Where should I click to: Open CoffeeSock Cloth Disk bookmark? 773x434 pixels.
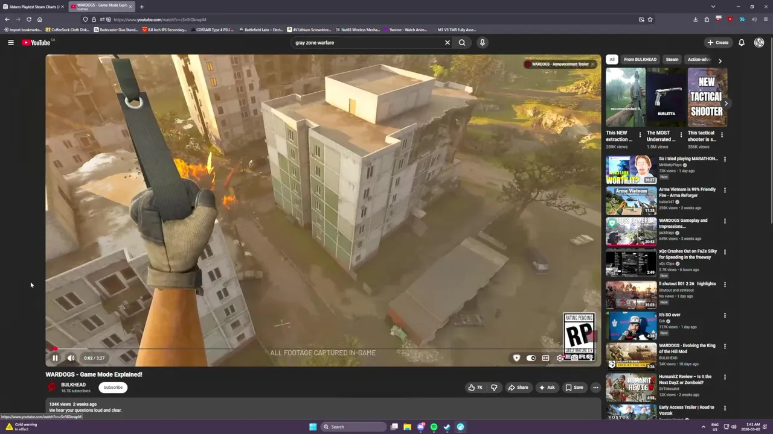point(67,30)
